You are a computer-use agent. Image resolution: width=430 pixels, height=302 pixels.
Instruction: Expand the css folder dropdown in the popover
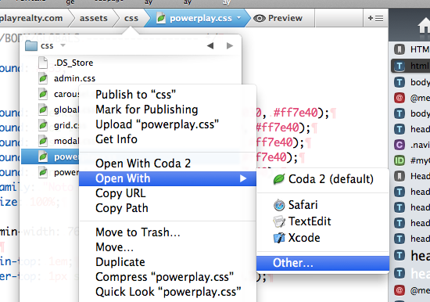pos(63,45)
